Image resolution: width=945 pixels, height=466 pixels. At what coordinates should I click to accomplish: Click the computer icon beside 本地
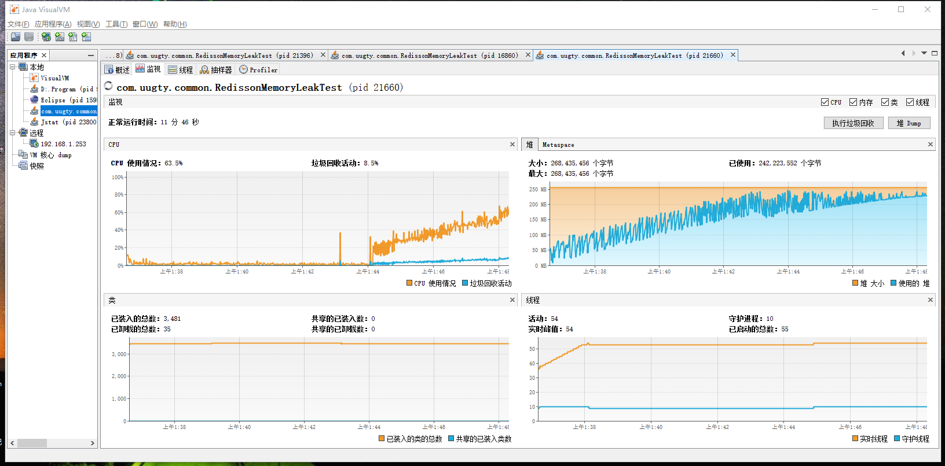click(23, 67)
